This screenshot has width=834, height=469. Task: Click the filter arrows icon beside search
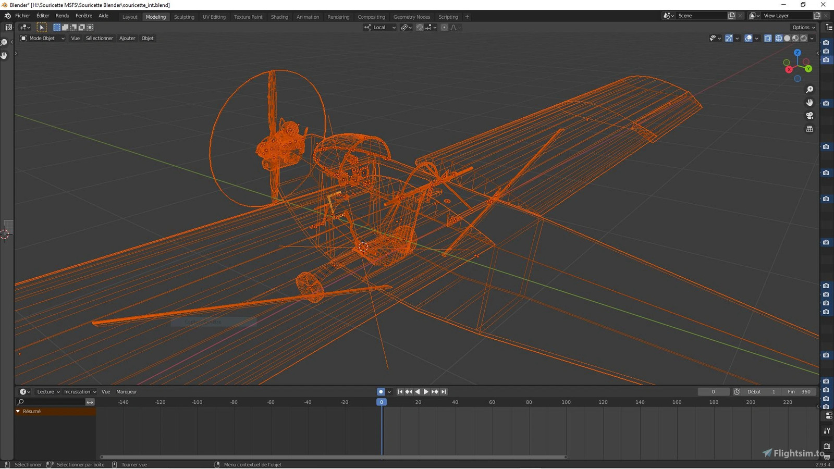click(90, 402)
